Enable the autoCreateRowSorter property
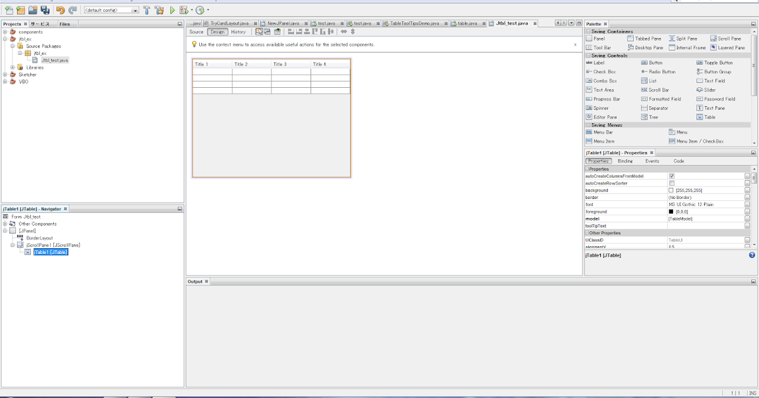The width and height of the screenshot is (759, 398). tap(671, 183)
